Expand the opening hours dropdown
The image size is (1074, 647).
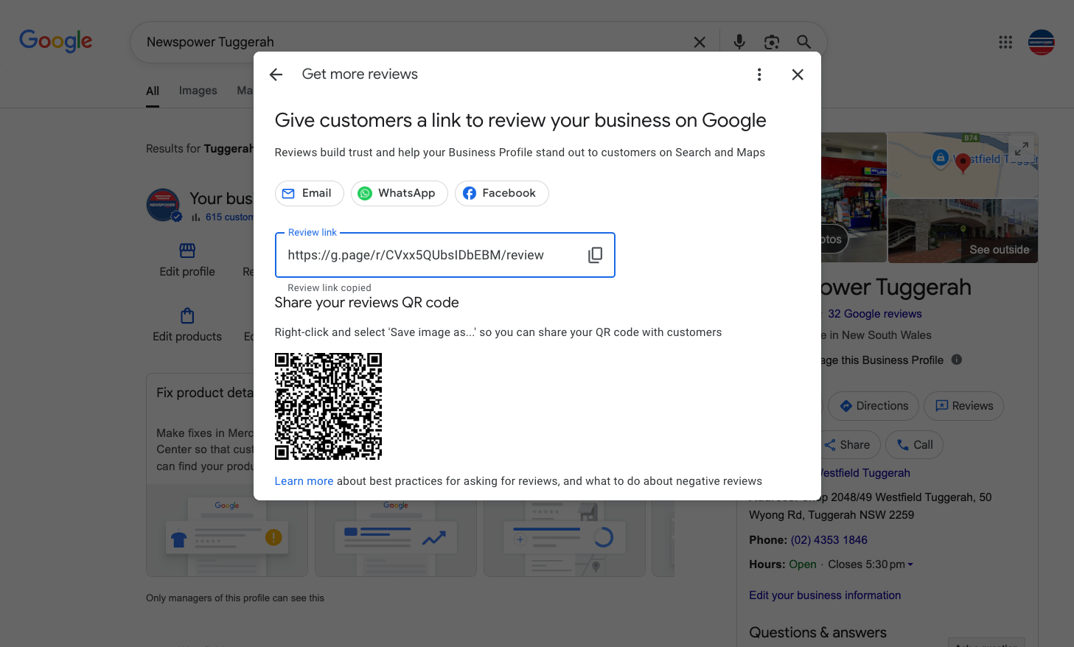[x=910, y=564]
